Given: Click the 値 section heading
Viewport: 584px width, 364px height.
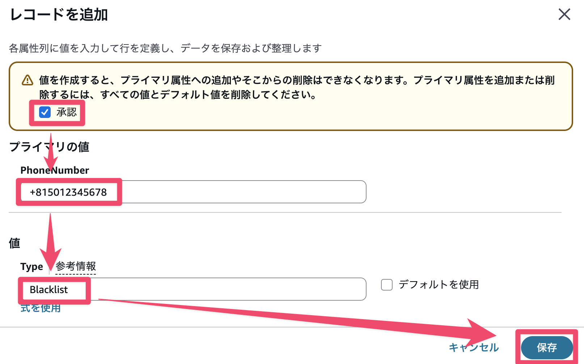Looking at the screenshot, I should (14, 243).
